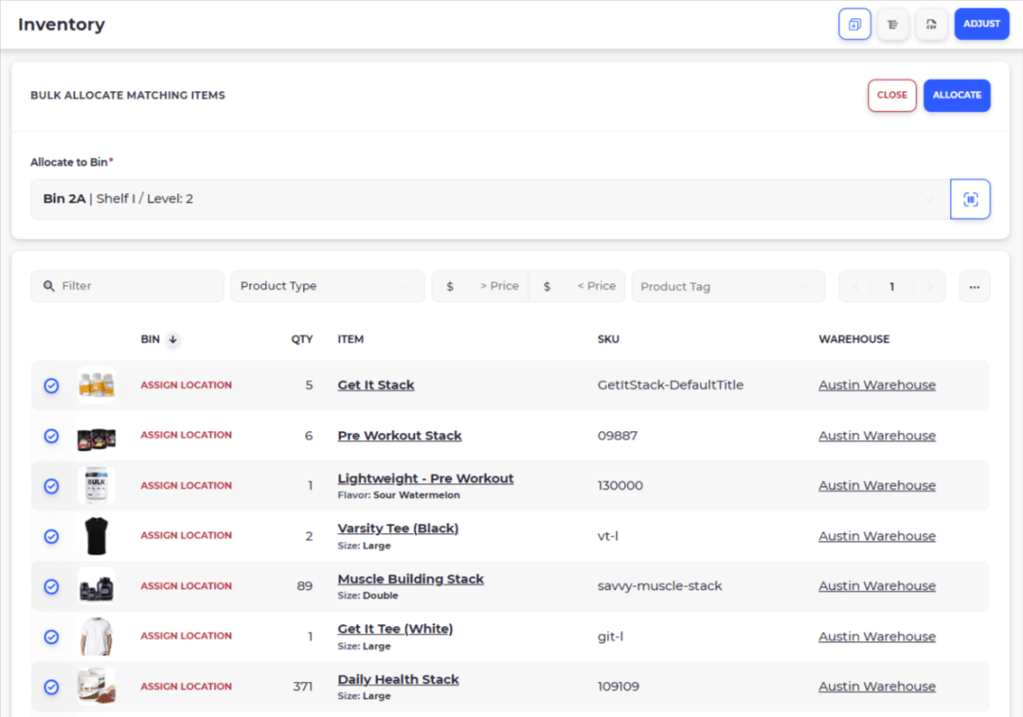Assign location for Get It Stack
Image resolution: width=1023 pixels, height=717 pixels.
point(186,385)
